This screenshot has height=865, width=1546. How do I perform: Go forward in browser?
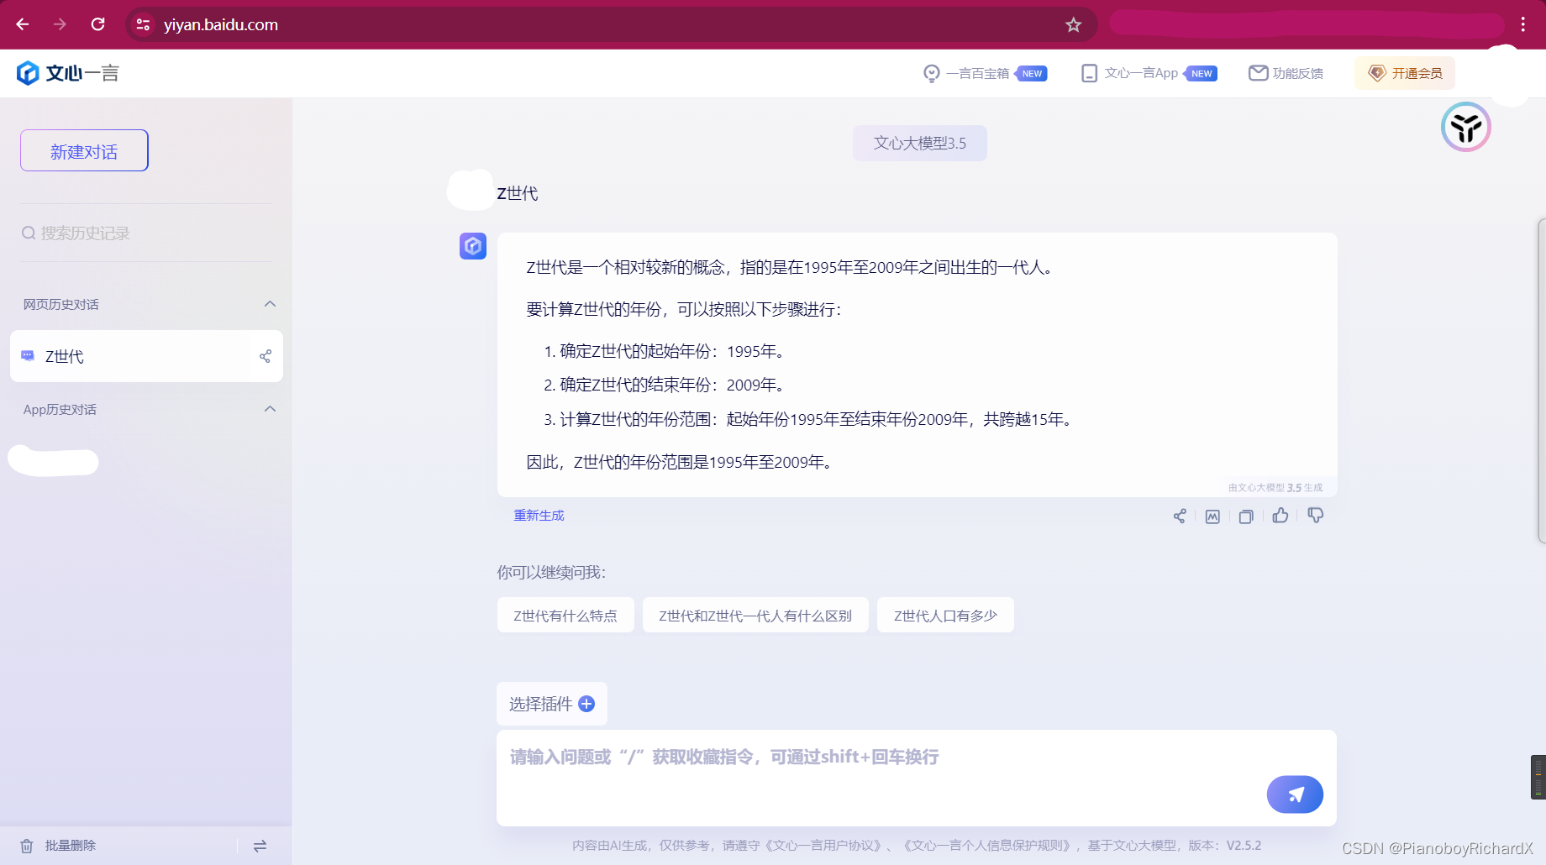click(x=60, y=24)
